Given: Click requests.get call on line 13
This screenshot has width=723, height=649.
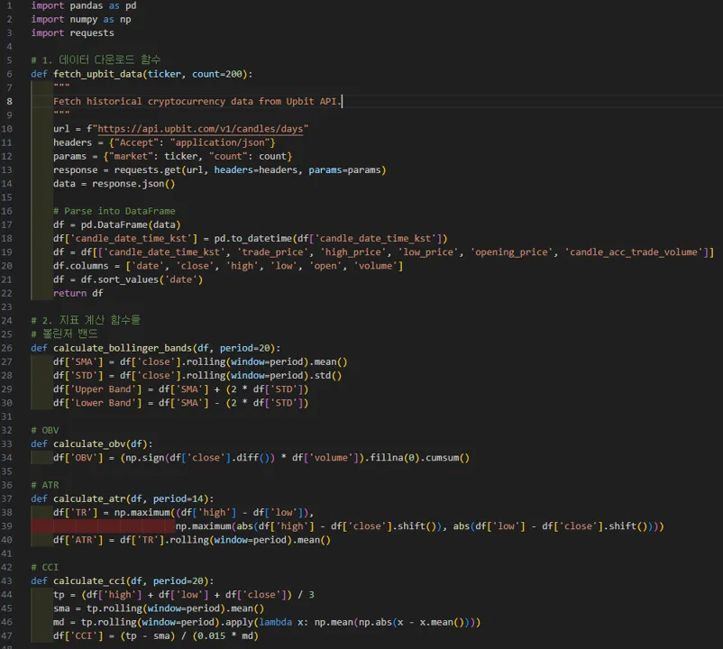Looking at the screenshot, I should (250, 170).
